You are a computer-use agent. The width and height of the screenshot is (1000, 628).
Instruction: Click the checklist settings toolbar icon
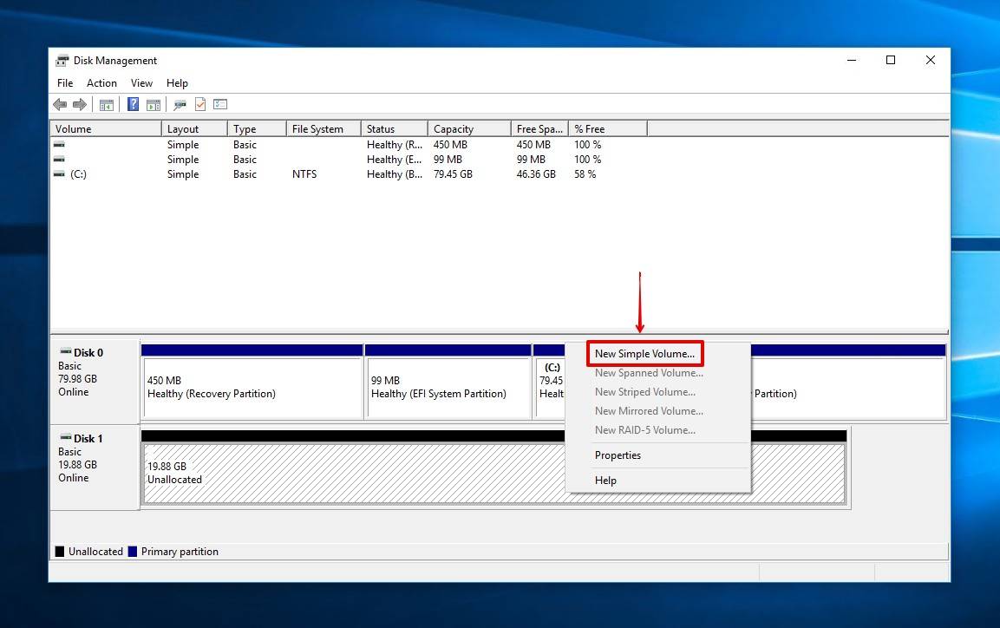pos(220,105)
